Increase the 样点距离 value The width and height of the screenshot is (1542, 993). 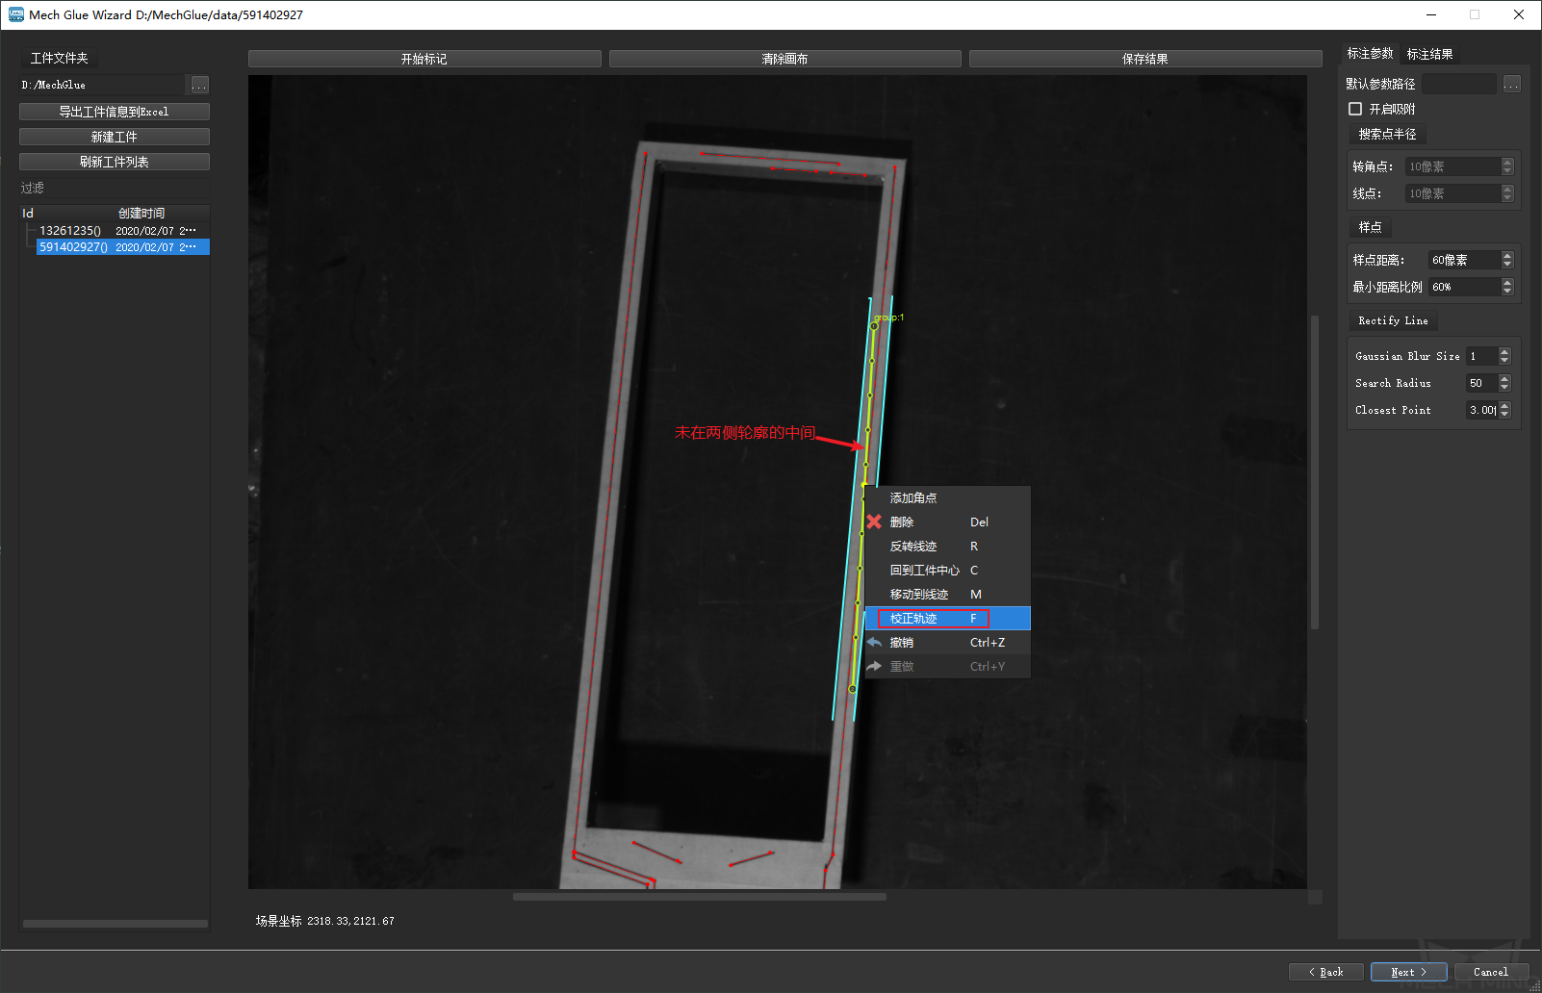coord(1507,256)
